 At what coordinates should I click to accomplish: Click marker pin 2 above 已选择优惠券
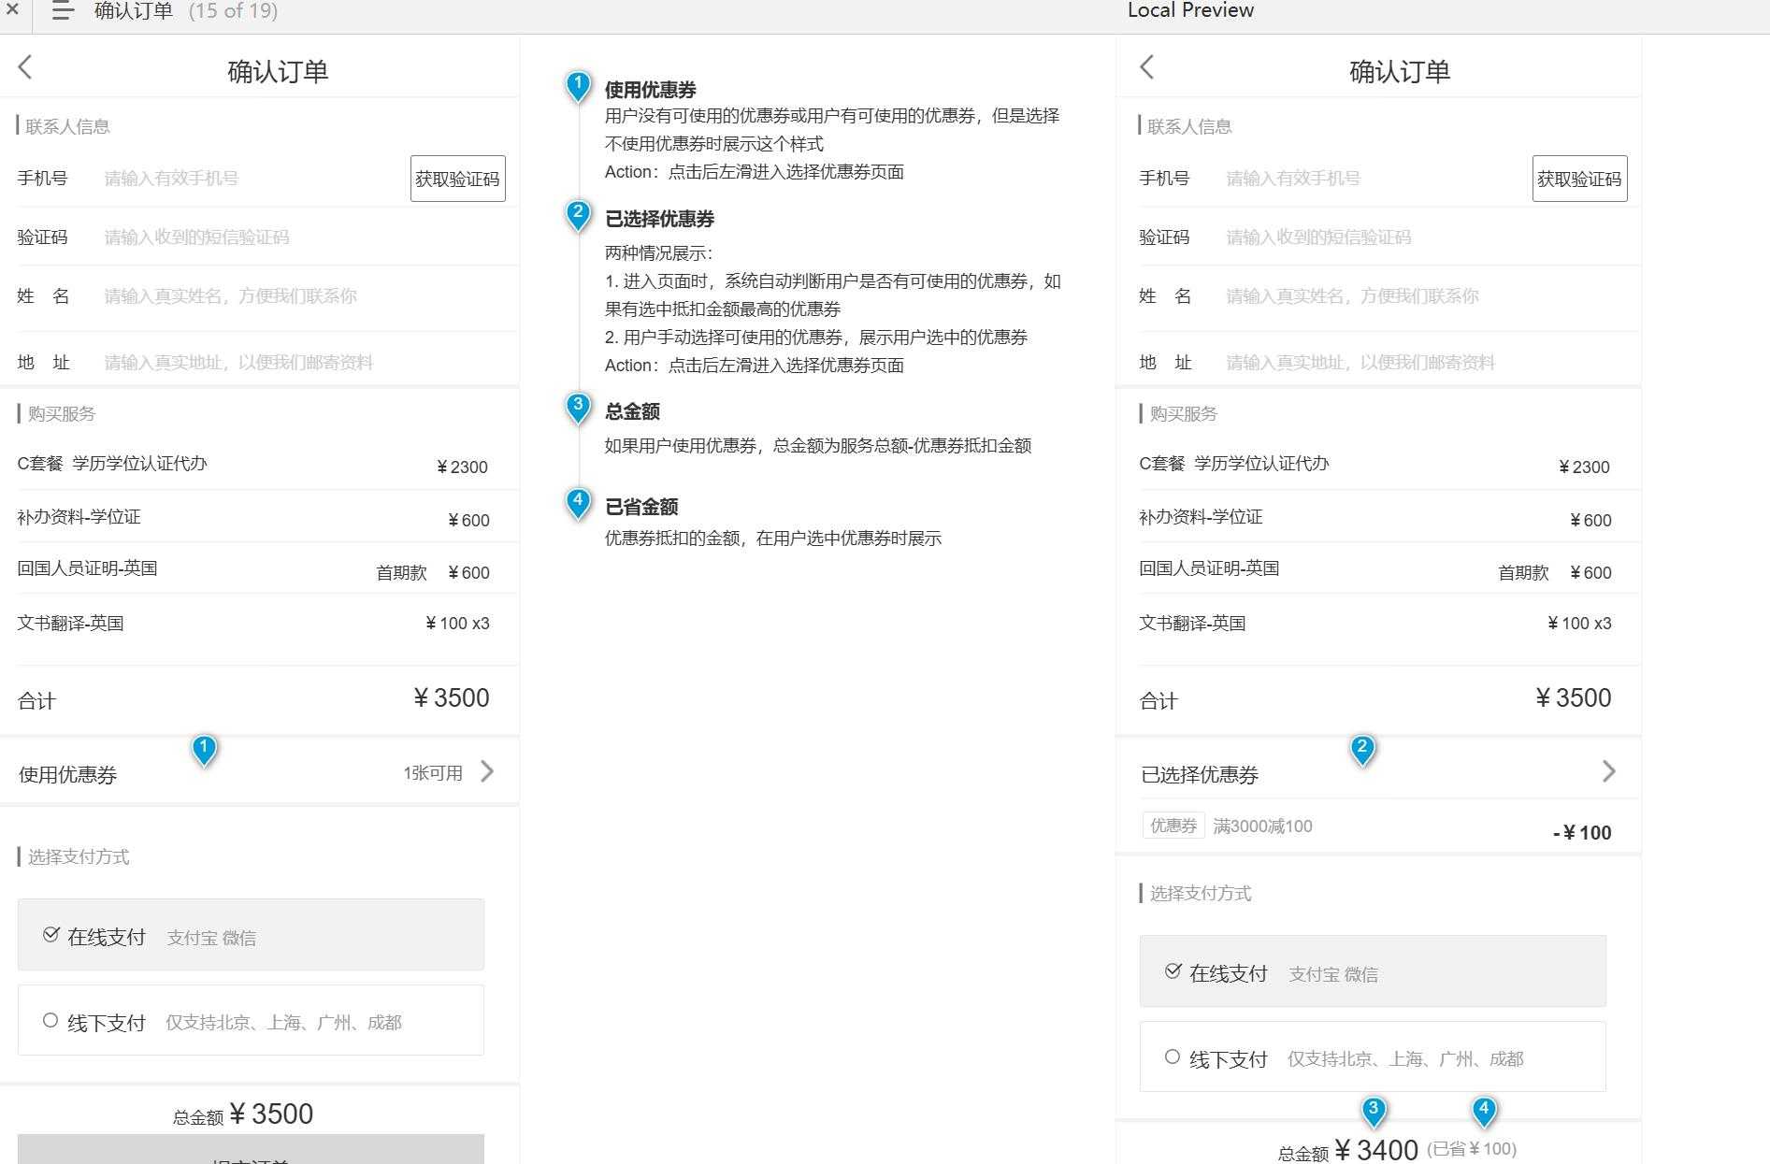pos(1362,747)
